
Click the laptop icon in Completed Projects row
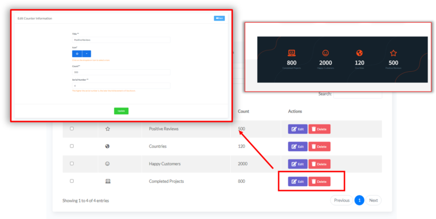click(x=108, y=181)
